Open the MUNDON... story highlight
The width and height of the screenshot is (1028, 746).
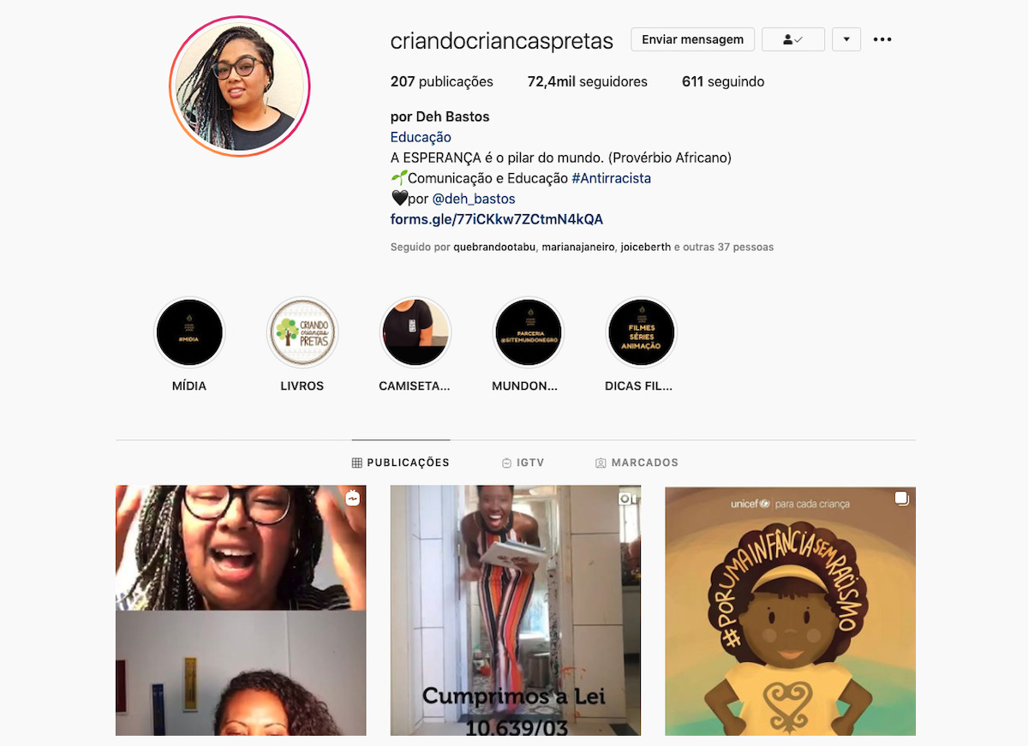[528, 332]
